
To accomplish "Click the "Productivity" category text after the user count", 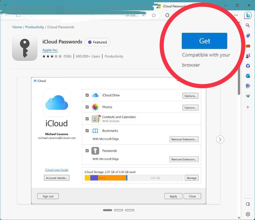I will [x=114, y=56].
